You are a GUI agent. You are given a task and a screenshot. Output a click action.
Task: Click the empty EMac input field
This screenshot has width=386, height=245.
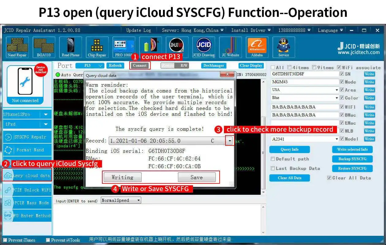point(305,123)
